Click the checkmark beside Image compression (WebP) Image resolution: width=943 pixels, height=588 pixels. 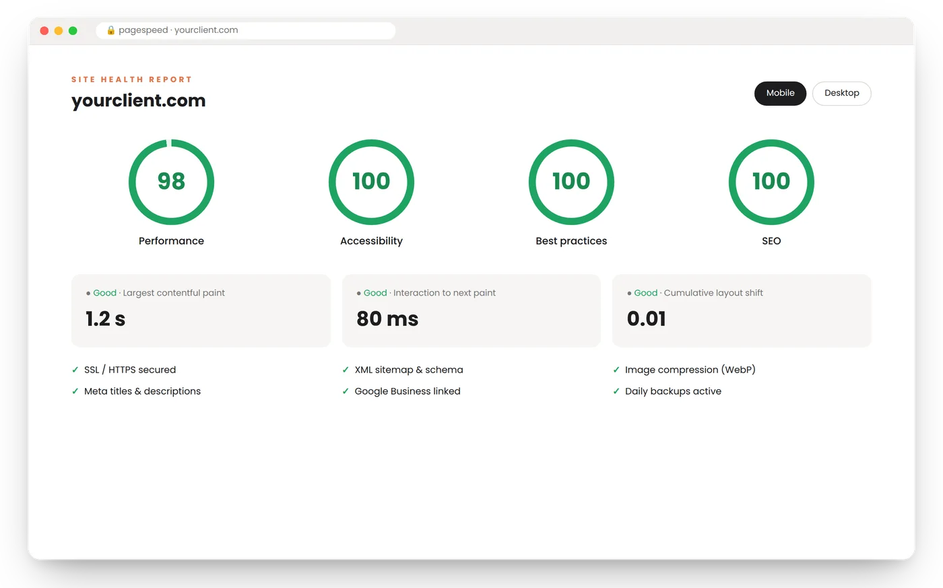[616, 370]
